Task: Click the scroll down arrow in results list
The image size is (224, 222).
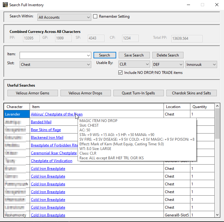Action: (x=217, y=215)
